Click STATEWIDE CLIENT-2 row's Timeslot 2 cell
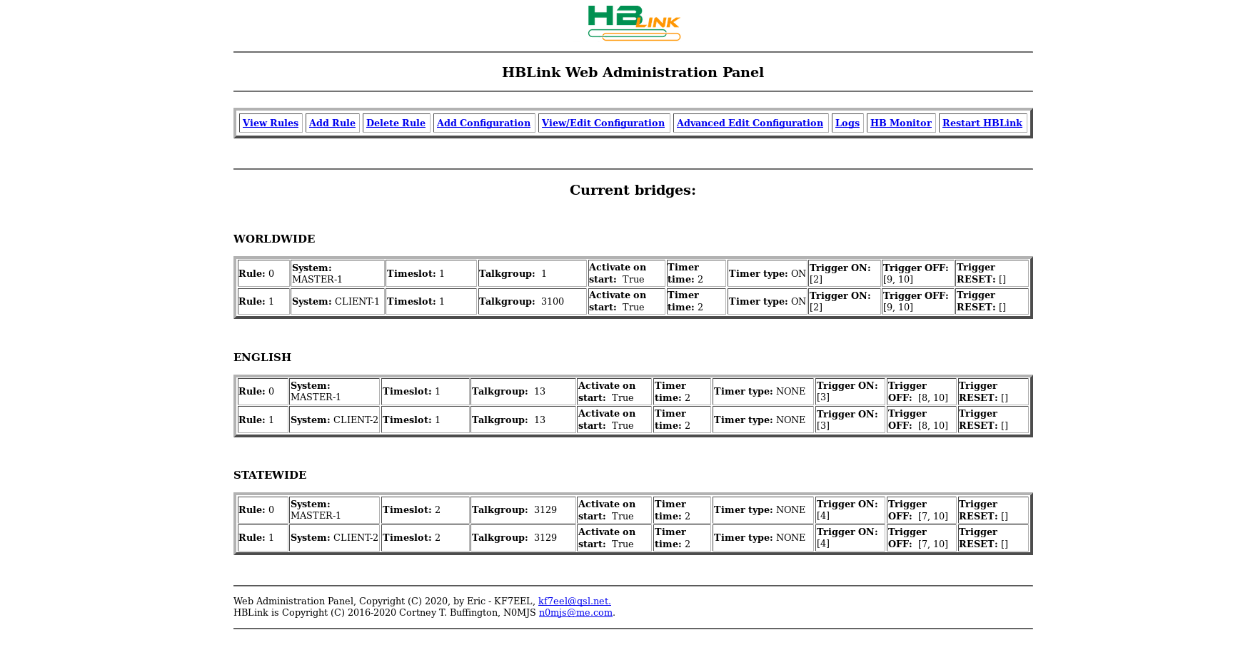Viewport: 1248px width, 645px height. click(426, 538)
